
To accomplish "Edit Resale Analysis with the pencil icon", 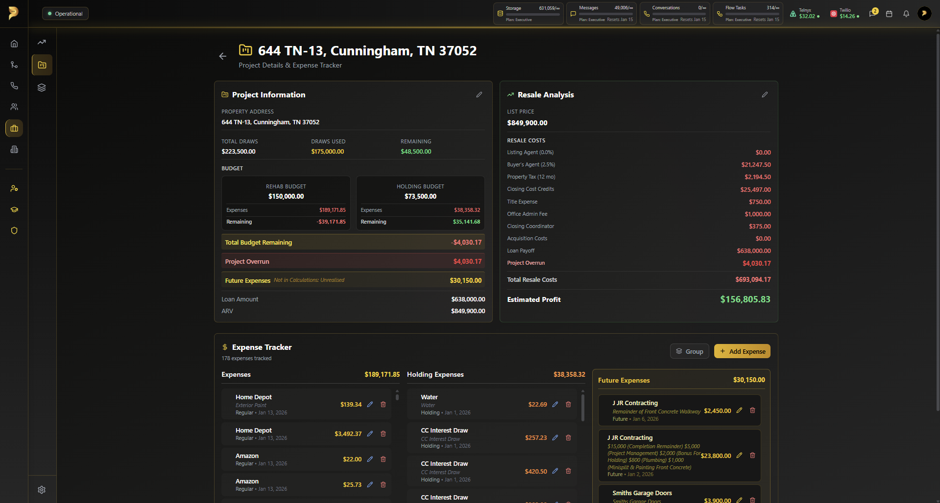I will pos(765,94).
